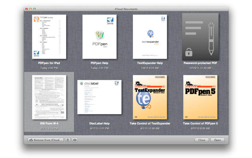Viewport: 252px width, 158px height.
Task: Click 'Take Control of TextExpander' title text
Action: click(x=150, y=124)
